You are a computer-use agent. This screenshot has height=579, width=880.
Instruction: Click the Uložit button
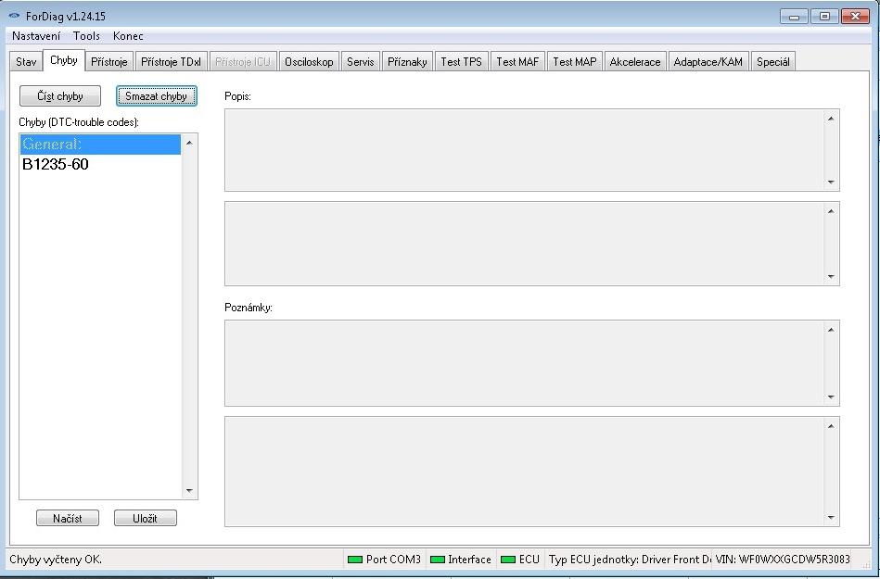click(x=145, y=518)
